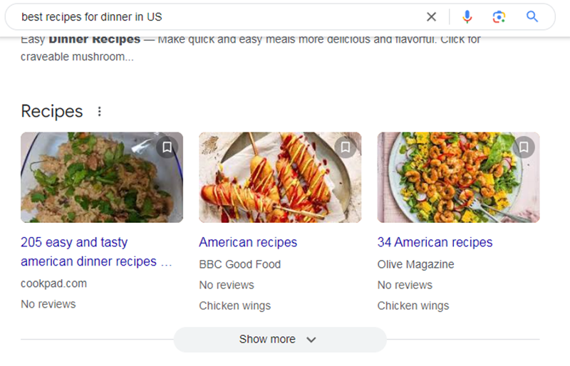The height and width of the screenshot is (366, 570).
Task: Open the Recipes section options menu
Action: 100,111
